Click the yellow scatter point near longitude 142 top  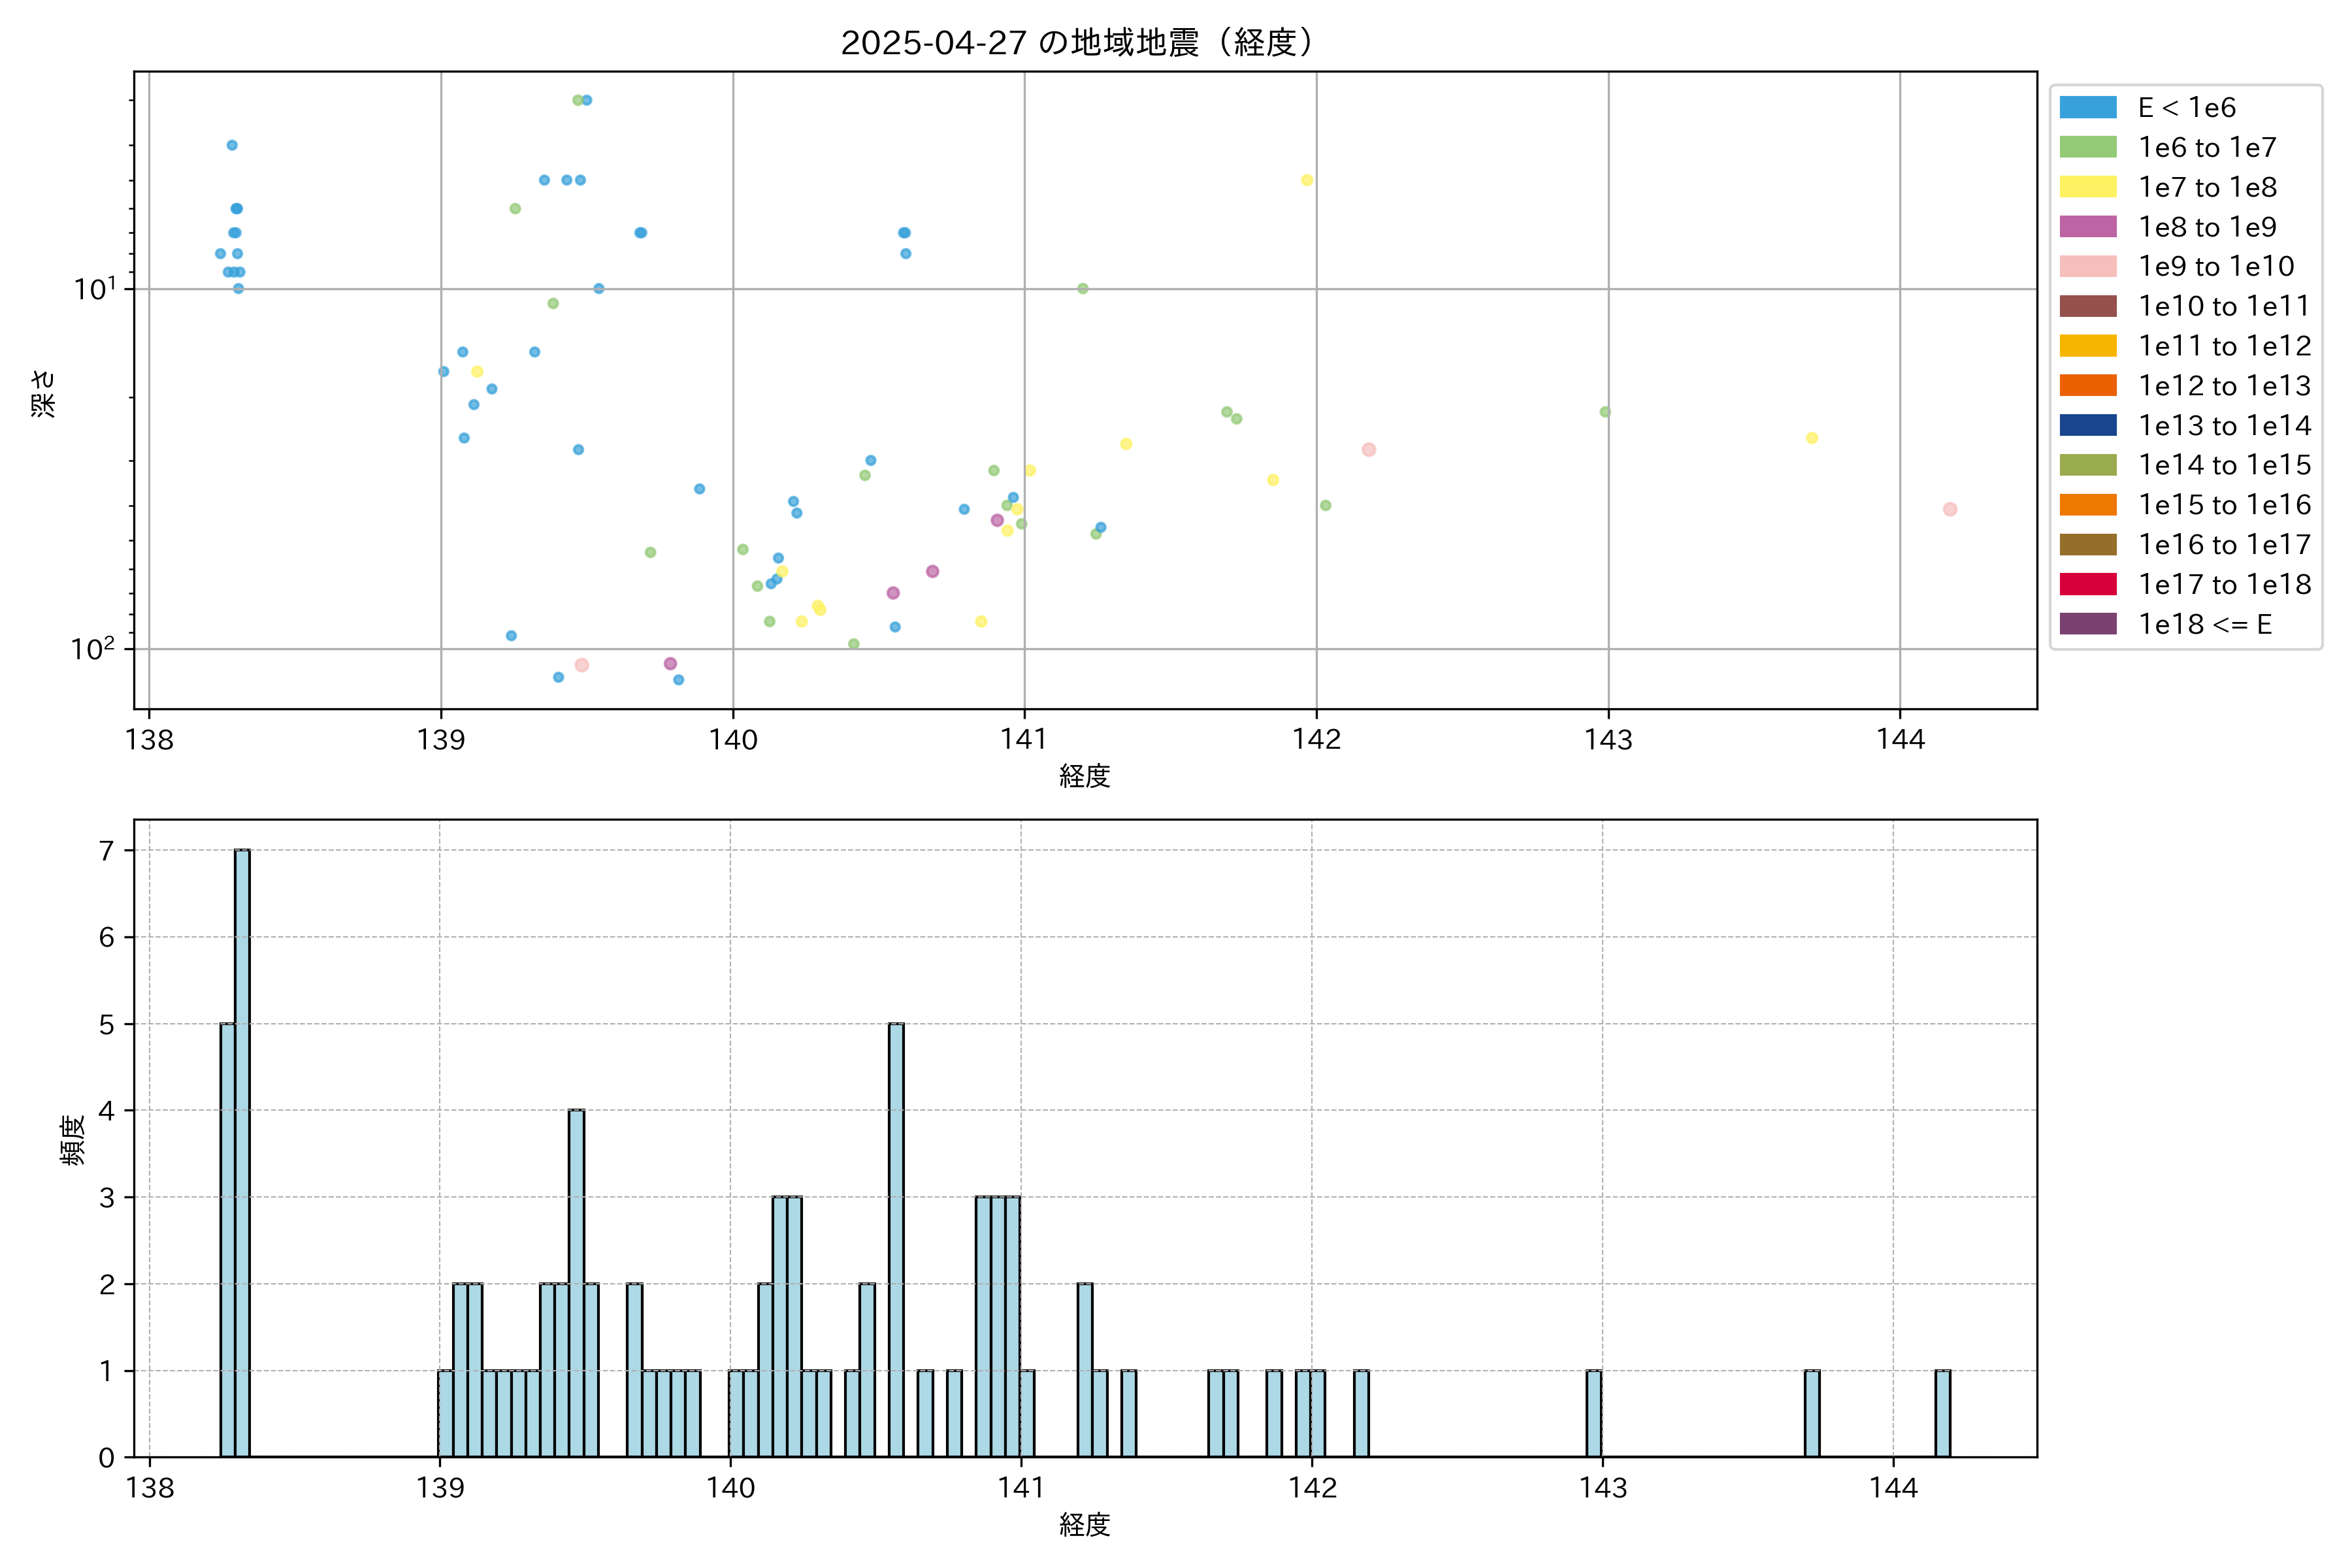[1306, 180]
